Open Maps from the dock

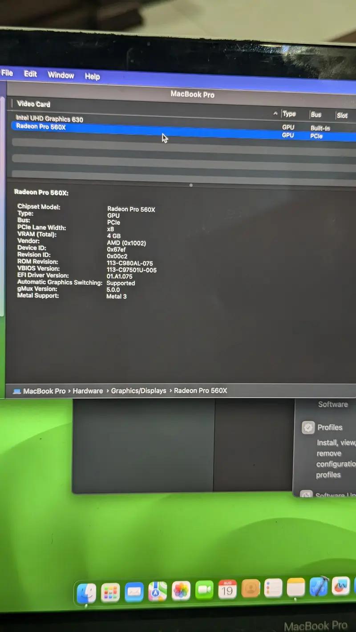tap(157, 592)
